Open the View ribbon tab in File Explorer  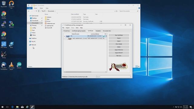47,8
